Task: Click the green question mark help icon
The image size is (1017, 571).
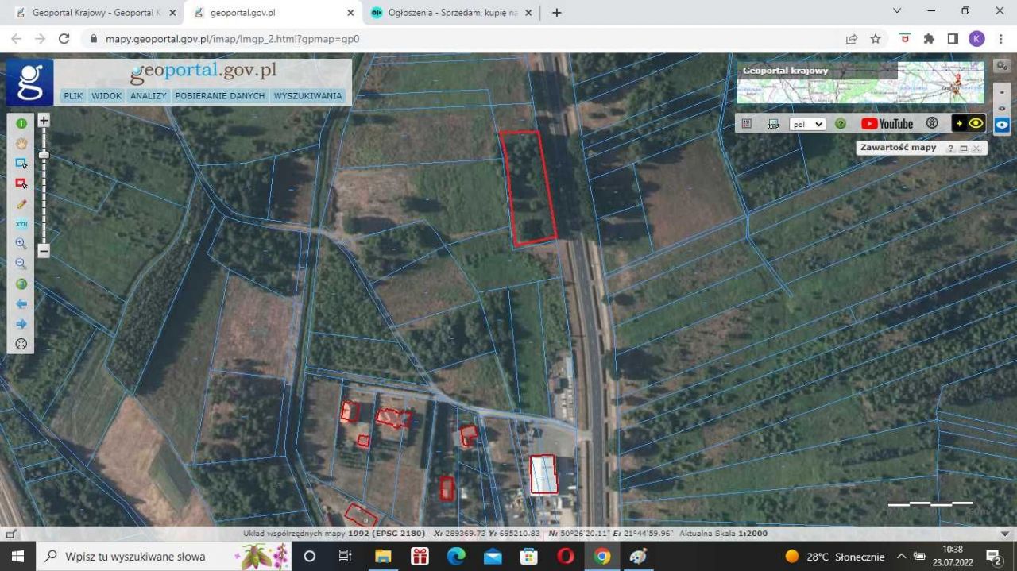Action: (840, 124)
